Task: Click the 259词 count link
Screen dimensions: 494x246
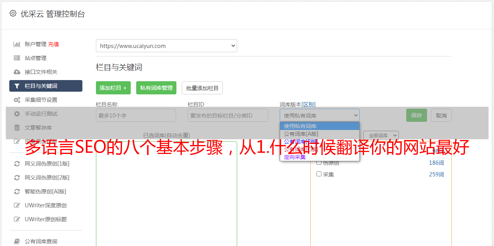Action: 436,174
